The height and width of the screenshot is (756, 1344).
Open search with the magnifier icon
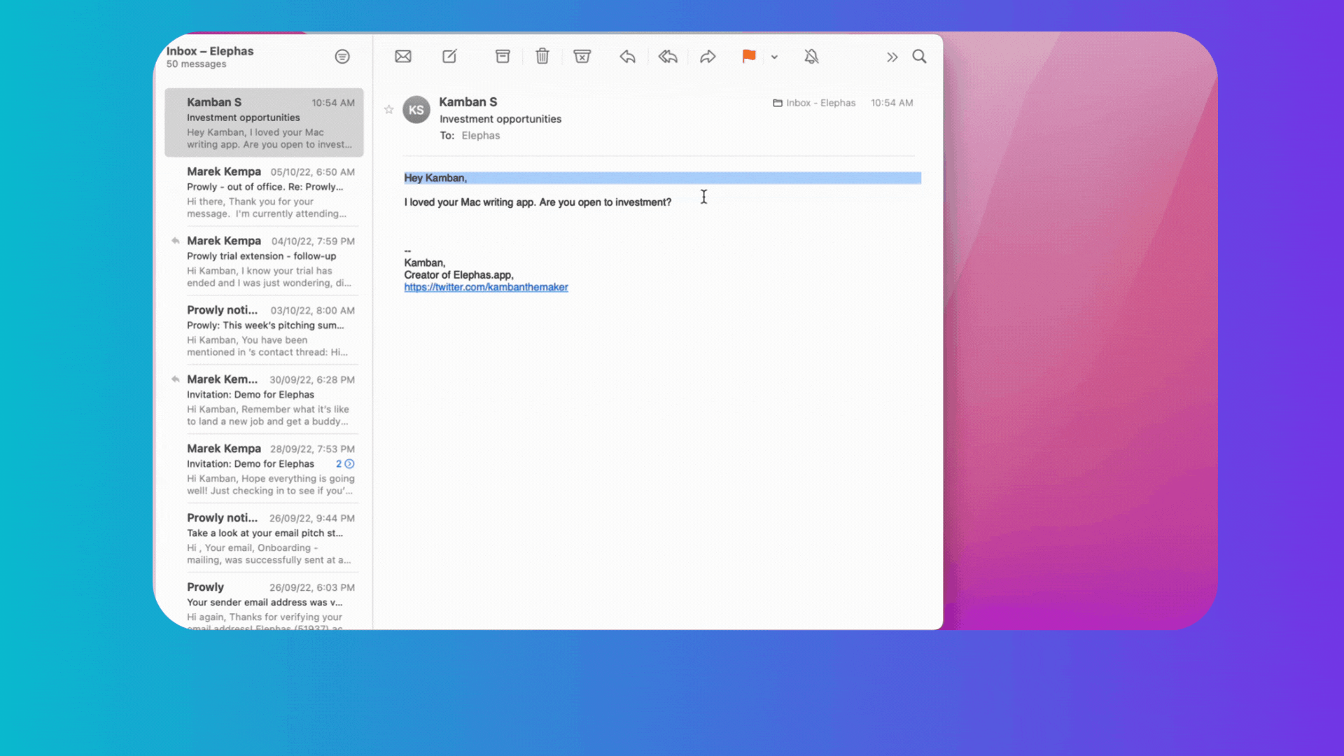(x=919, y=57)
